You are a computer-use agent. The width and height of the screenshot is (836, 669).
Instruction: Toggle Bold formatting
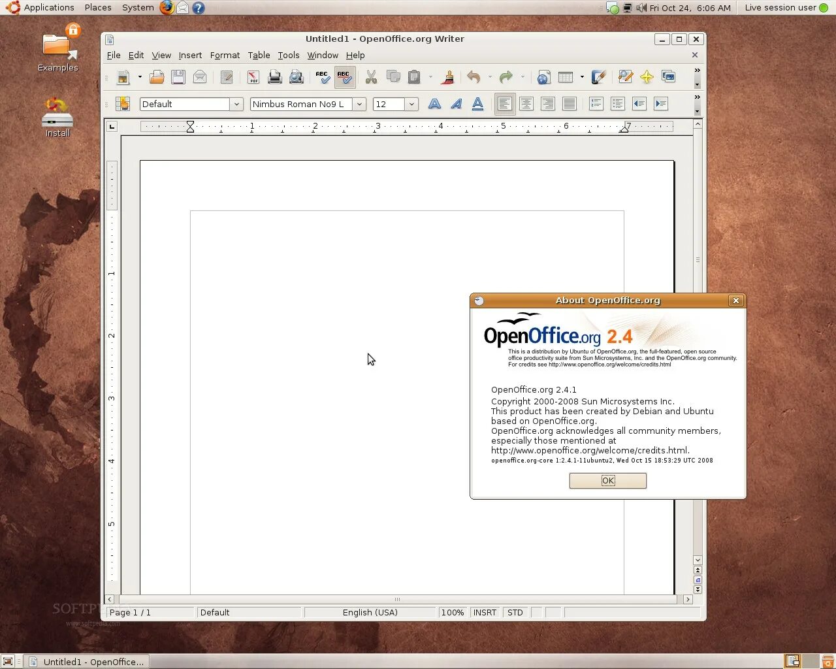point(434,104)
